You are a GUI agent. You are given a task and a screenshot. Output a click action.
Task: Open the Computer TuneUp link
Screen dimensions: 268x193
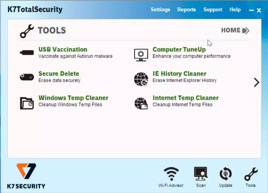click(179, 49)
